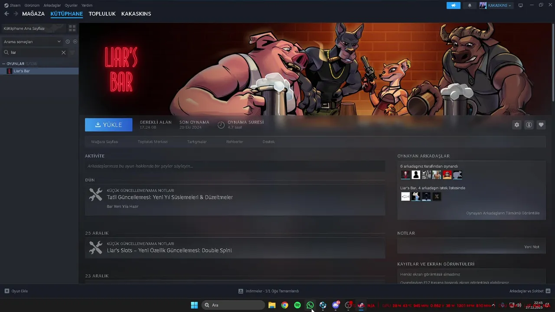Click the activity comment input field
This screenshot has height=312, width=555.
pyautogui.click(x=235, y=166)
